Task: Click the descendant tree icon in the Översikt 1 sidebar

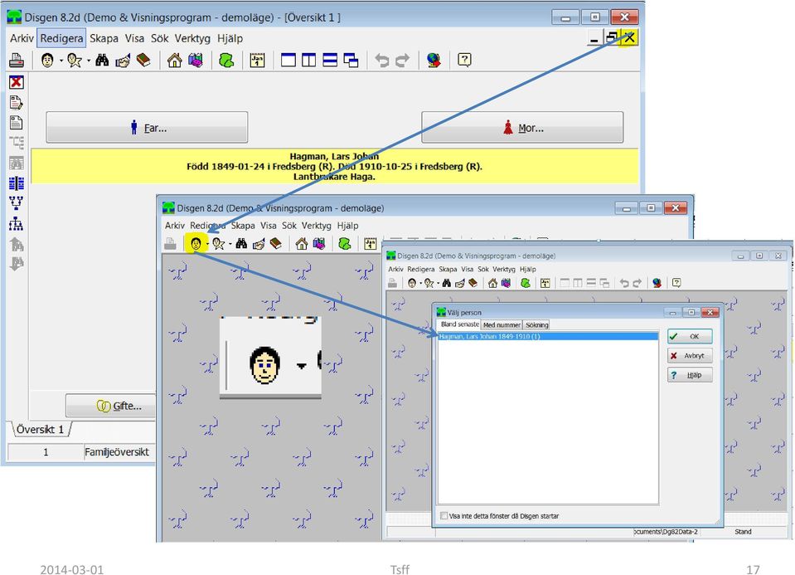Action: point(17,224)
